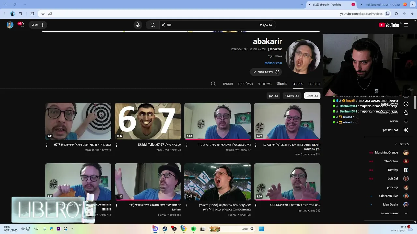Open browser media control icon
The width and height of the screenshot is (417, 234).
pos(21,14)
